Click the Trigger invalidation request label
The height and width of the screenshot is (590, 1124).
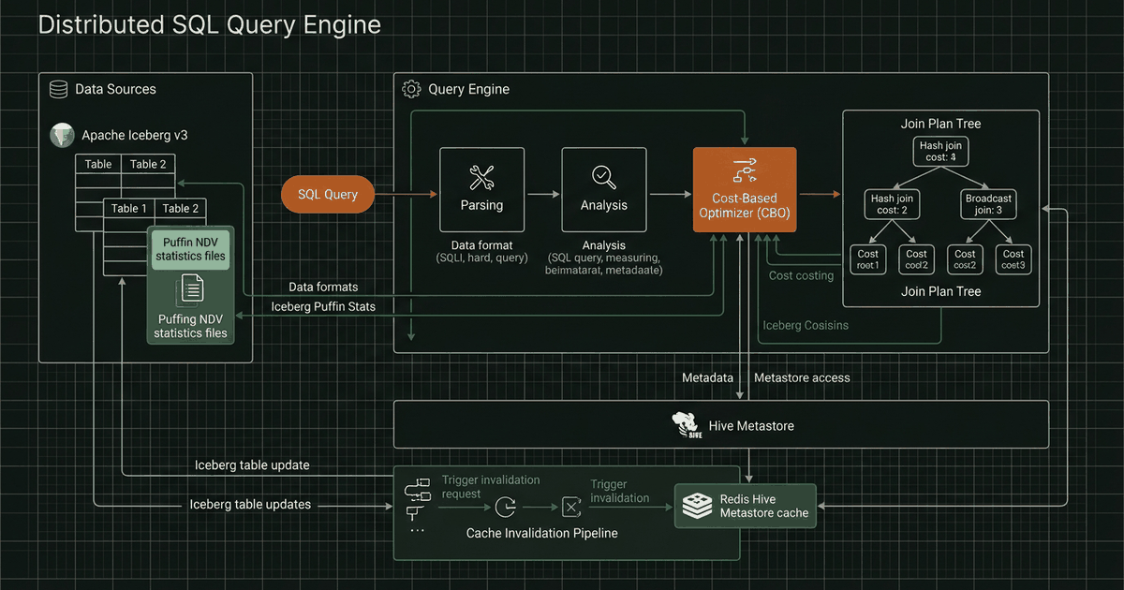(x=491, y=487)
